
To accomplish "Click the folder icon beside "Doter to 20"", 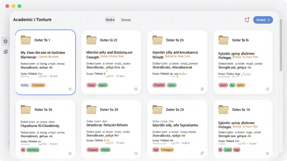I will click(91, 110).
